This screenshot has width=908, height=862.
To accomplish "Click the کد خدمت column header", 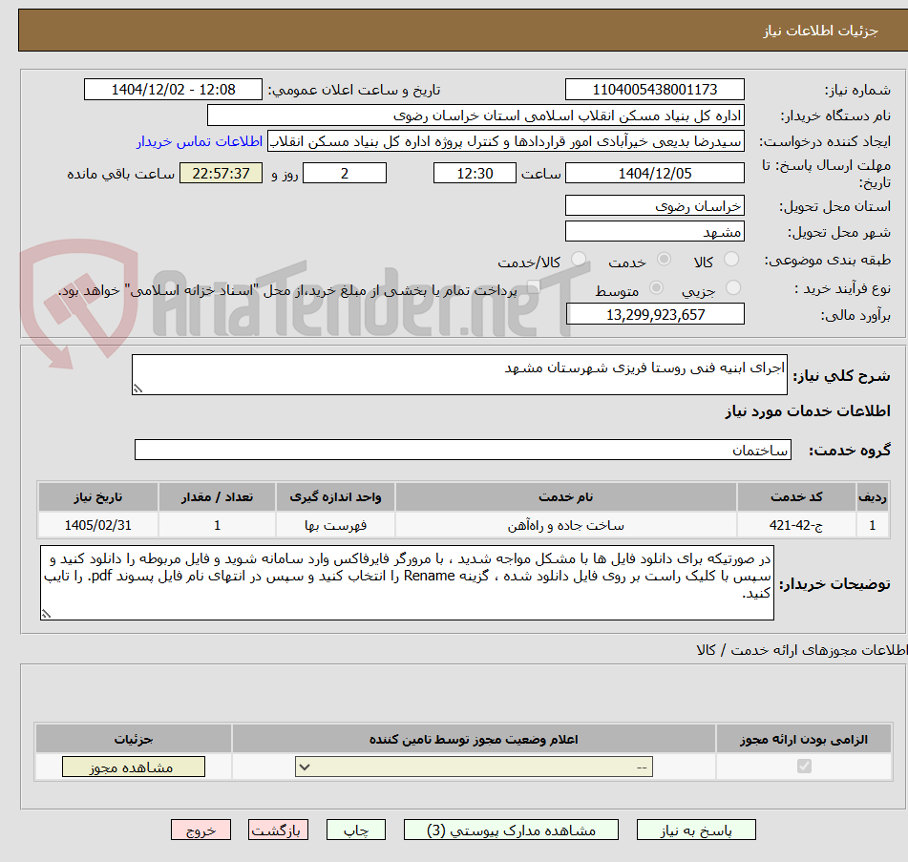I will pos(796,496).
